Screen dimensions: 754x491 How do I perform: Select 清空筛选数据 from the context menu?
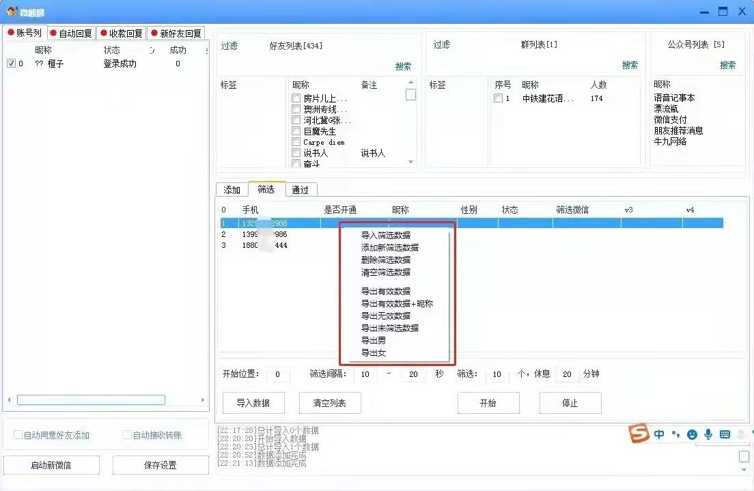tap(385, 272)
